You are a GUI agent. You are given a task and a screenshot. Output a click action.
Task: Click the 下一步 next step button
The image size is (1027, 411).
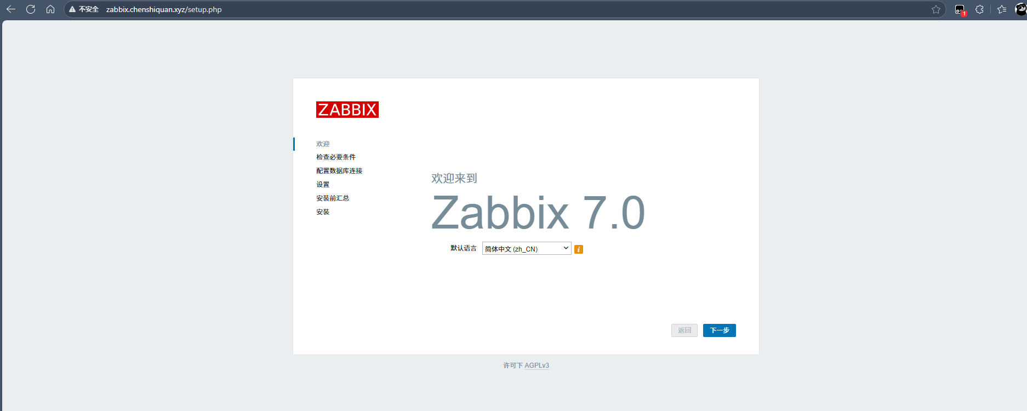(720, 330)
